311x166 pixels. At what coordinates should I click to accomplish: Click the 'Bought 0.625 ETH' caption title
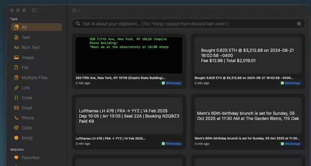244,78
